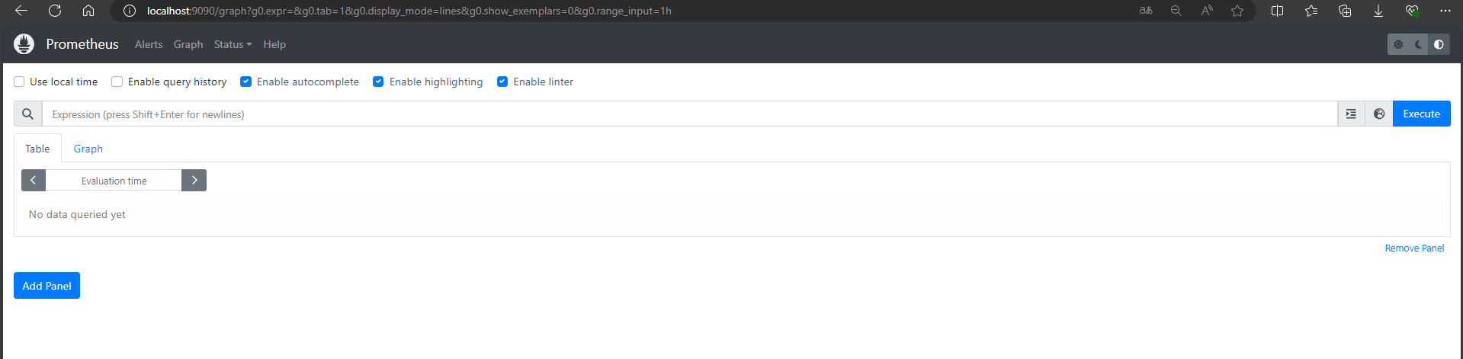
Task: Focus the Expression input field
Action: pyautogui.click(x=686, y=114)
